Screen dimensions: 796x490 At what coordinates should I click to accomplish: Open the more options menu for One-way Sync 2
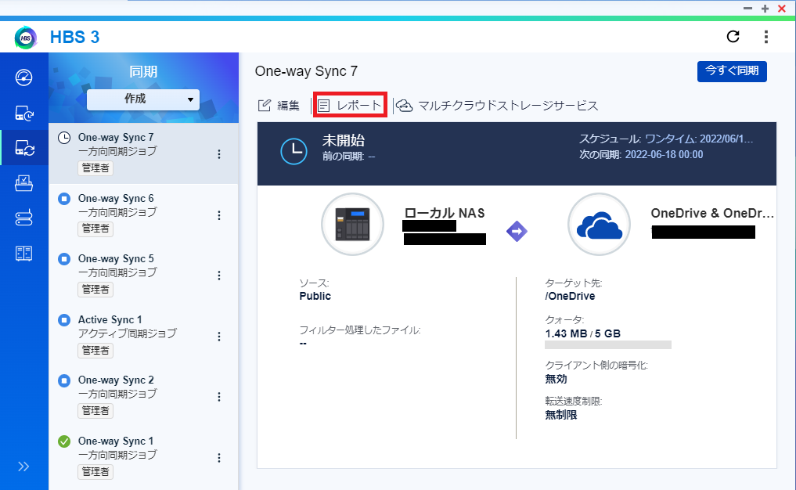[219, 397]
